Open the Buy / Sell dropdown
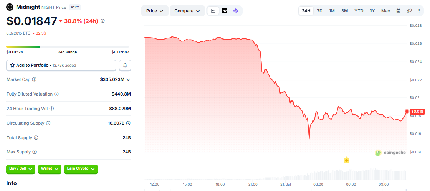 (21, 169)
